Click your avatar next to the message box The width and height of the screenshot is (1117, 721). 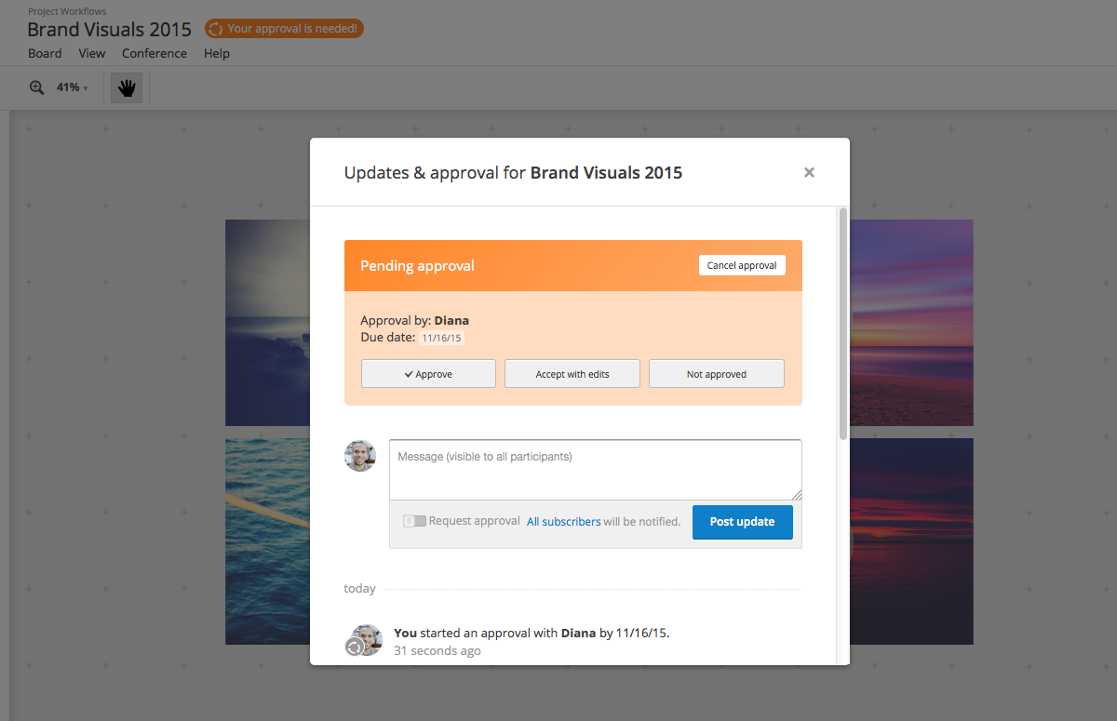pos(360,455)
